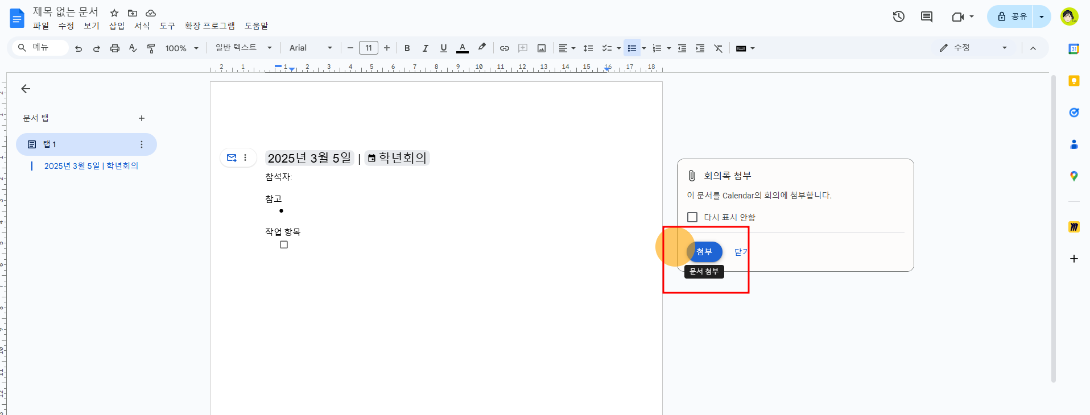Open the 삽입 menu
Screen dimensions: 1090x415
pos(117,26)
